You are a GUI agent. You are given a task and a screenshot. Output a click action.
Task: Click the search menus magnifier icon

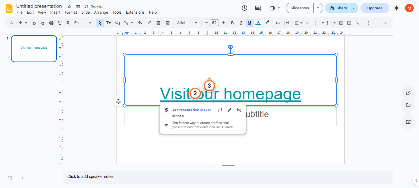11,23
